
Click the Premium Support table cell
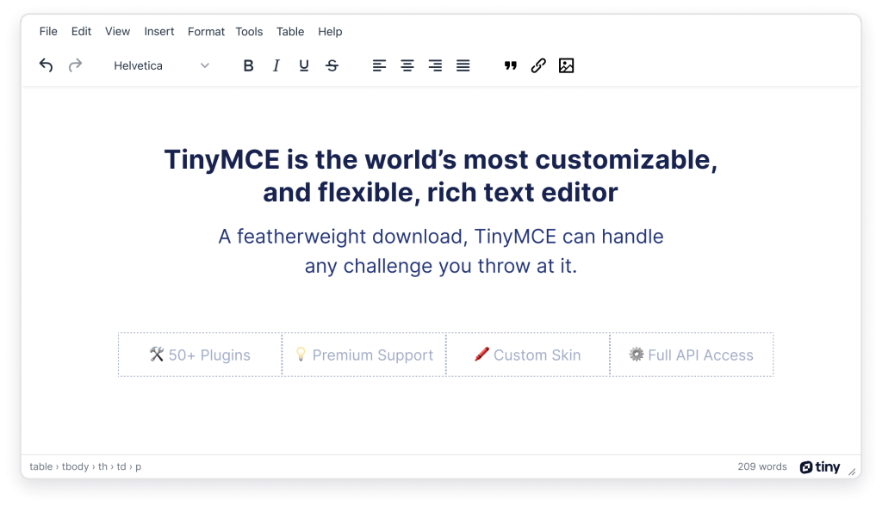click(364, 355)
